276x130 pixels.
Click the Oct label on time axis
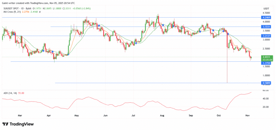(x=219, y=116)
